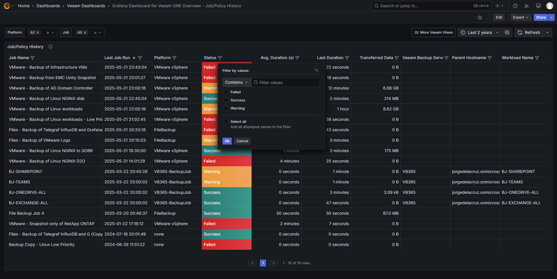The height and width of the screenshot is (279, 557).
Task: Filter the Job Name column
Action: 32,58
